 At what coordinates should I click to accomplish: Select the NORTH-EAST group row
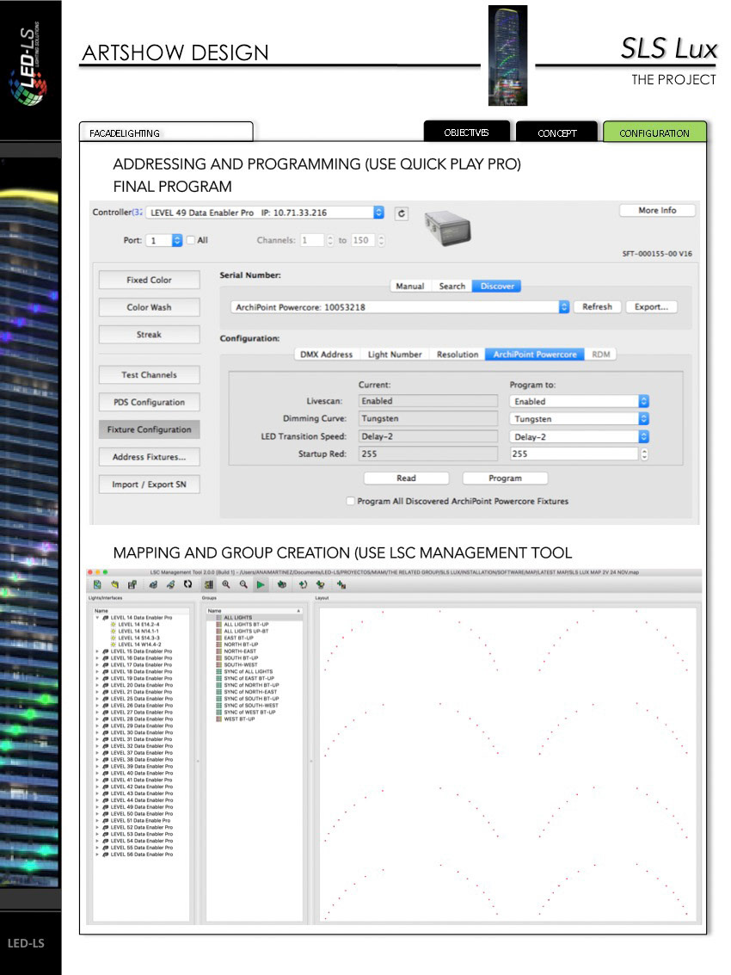(x=255, y=651)
